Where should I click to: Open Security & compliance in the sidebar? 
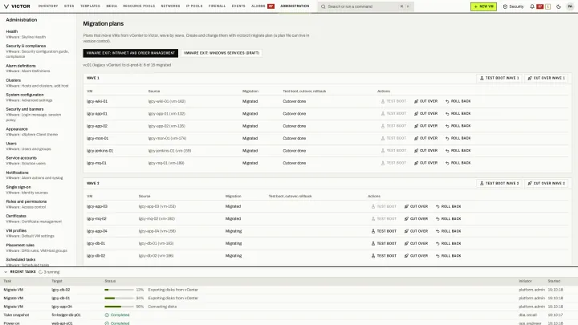tap(37, 51)
